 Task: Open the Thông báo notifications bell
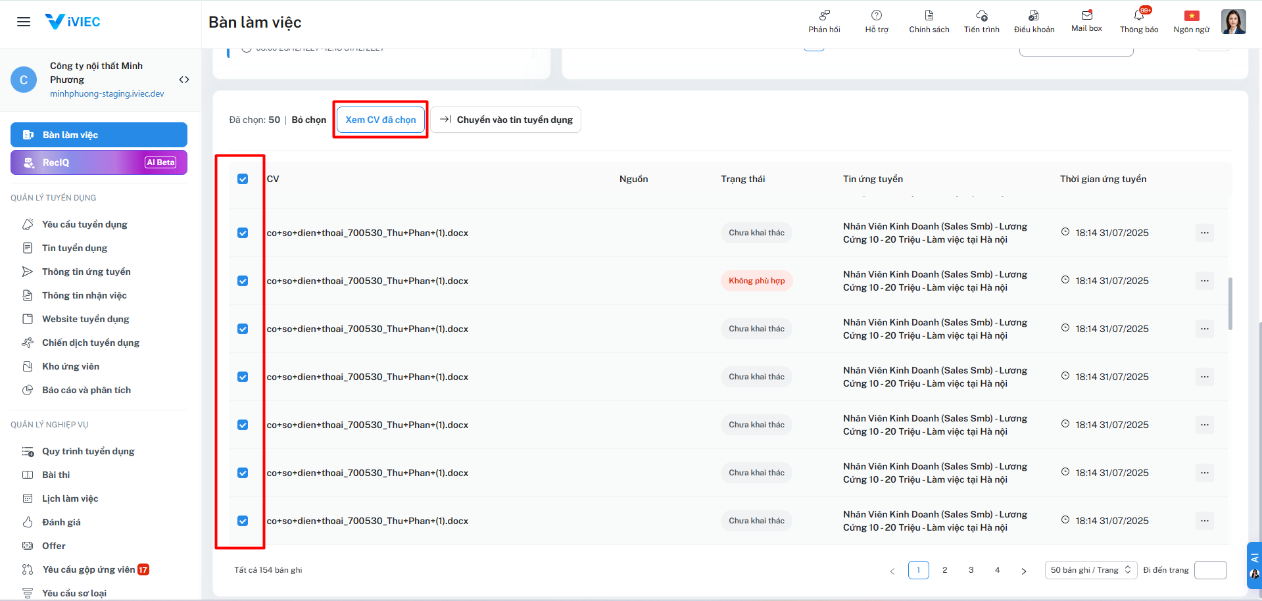[1139, 16]
